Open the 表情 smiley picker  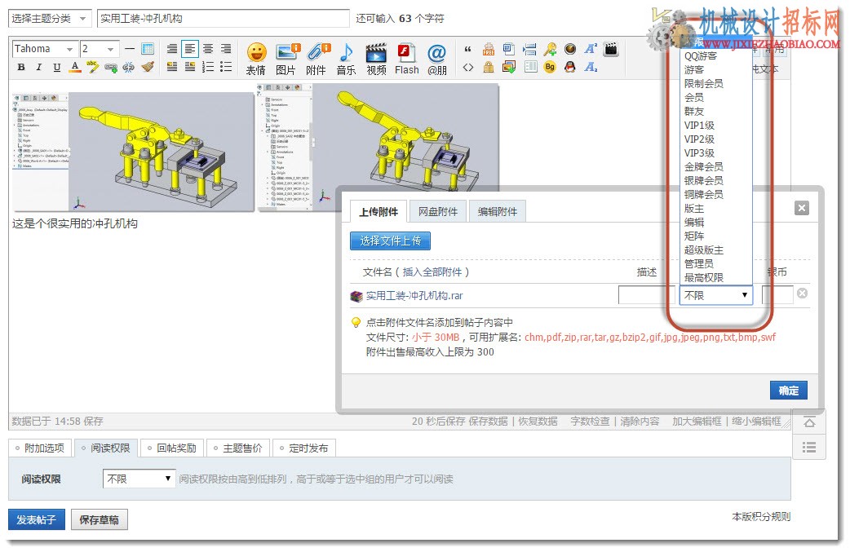(x=256, y=59)
